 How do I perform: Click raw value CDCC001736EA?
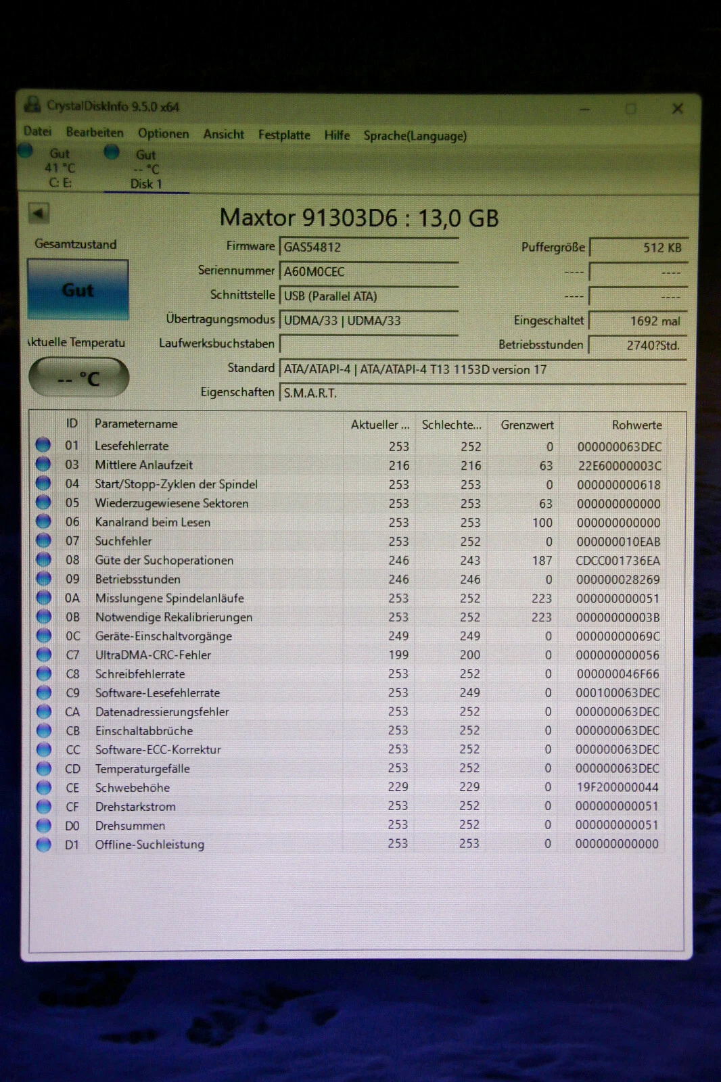(x=618, y=561)
